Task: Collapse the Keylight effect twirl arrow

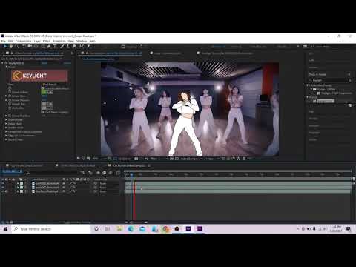Action: coord(2,63)
